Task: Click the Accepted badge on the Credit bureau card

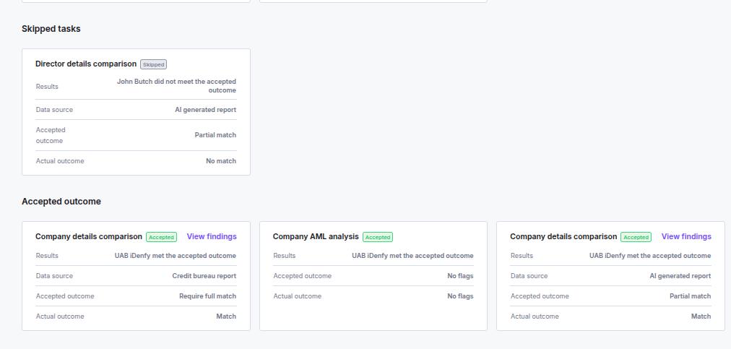Action: (x=161, y=237)
